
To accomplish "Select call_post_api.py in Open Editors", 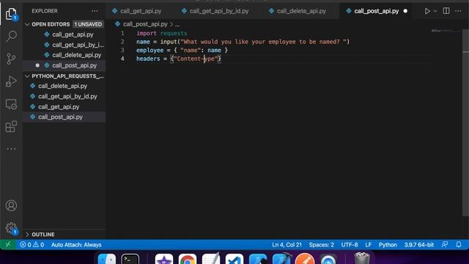I will pos(75,65).
